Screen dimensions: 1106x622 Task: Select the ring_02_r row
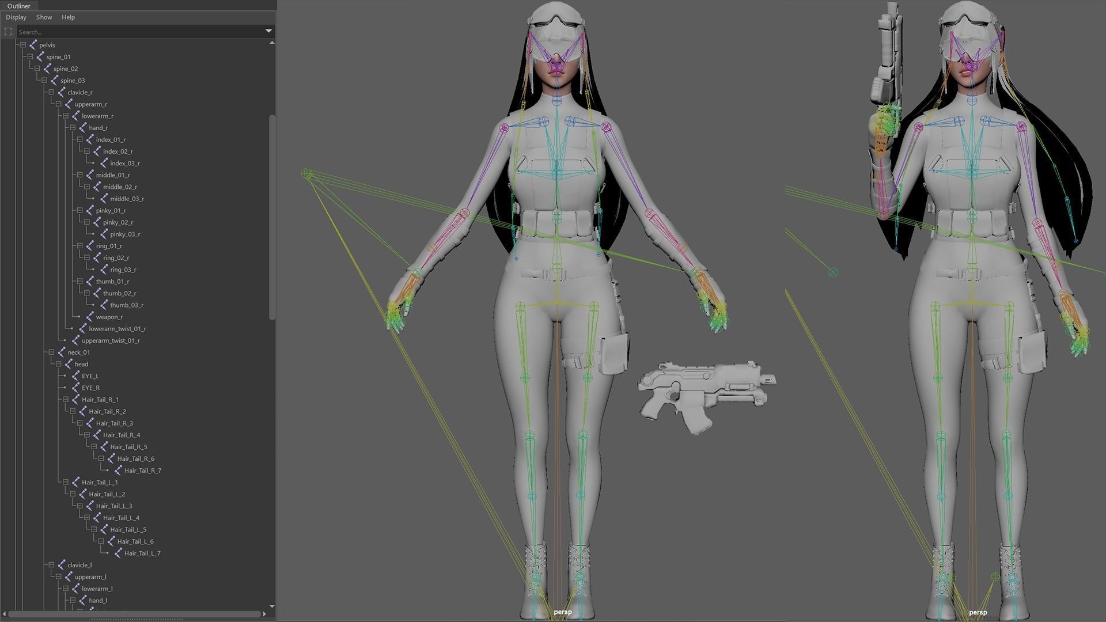pyautogui.click(x=116, y=258)
